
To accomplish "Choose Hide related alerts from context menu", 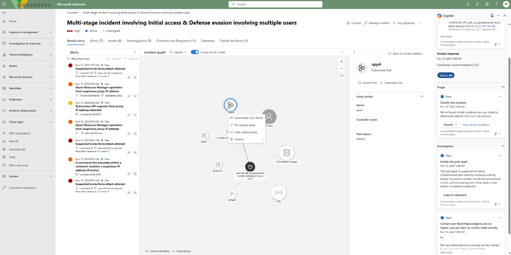I will click(x=247, y=132).
